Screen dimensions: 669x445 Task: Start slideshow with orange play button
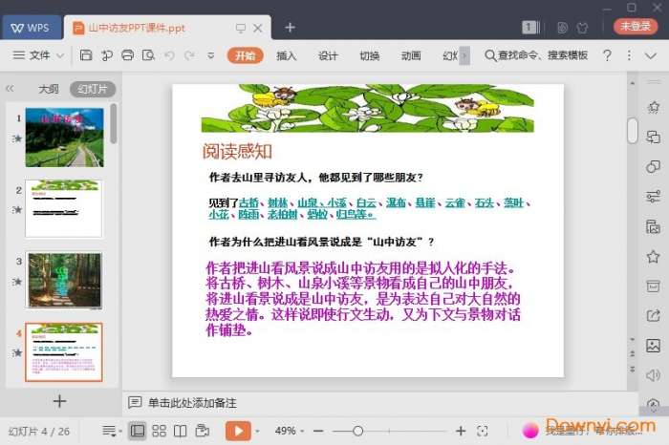(239, 431)
